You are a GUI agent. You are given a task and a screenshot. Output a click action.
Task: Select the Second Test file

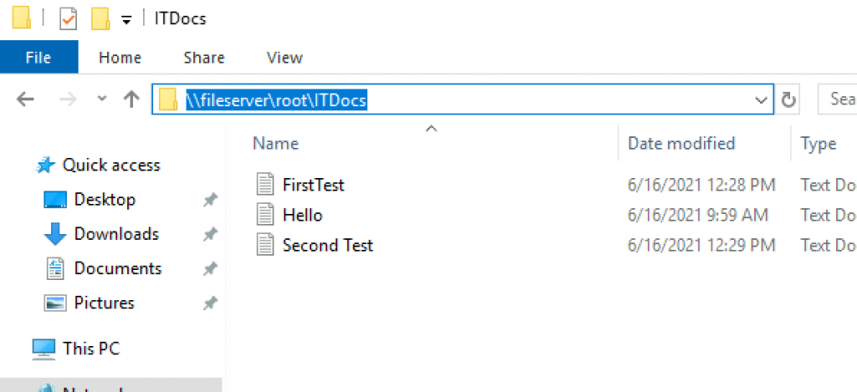coord(327,245)
